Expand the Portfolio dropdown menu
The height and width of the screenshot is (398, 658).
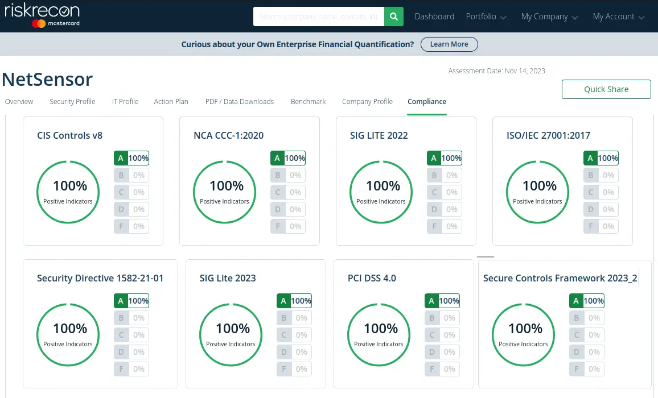point(486,16)
